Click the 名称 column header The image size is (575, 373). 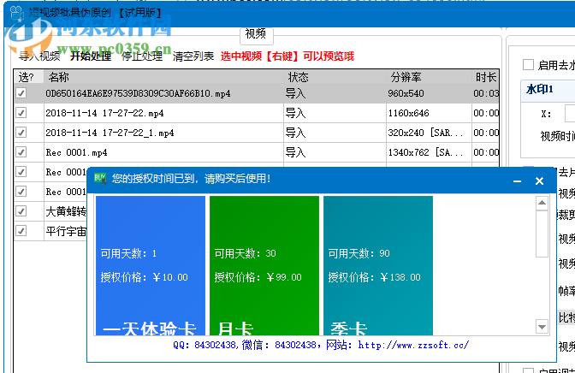163,77
